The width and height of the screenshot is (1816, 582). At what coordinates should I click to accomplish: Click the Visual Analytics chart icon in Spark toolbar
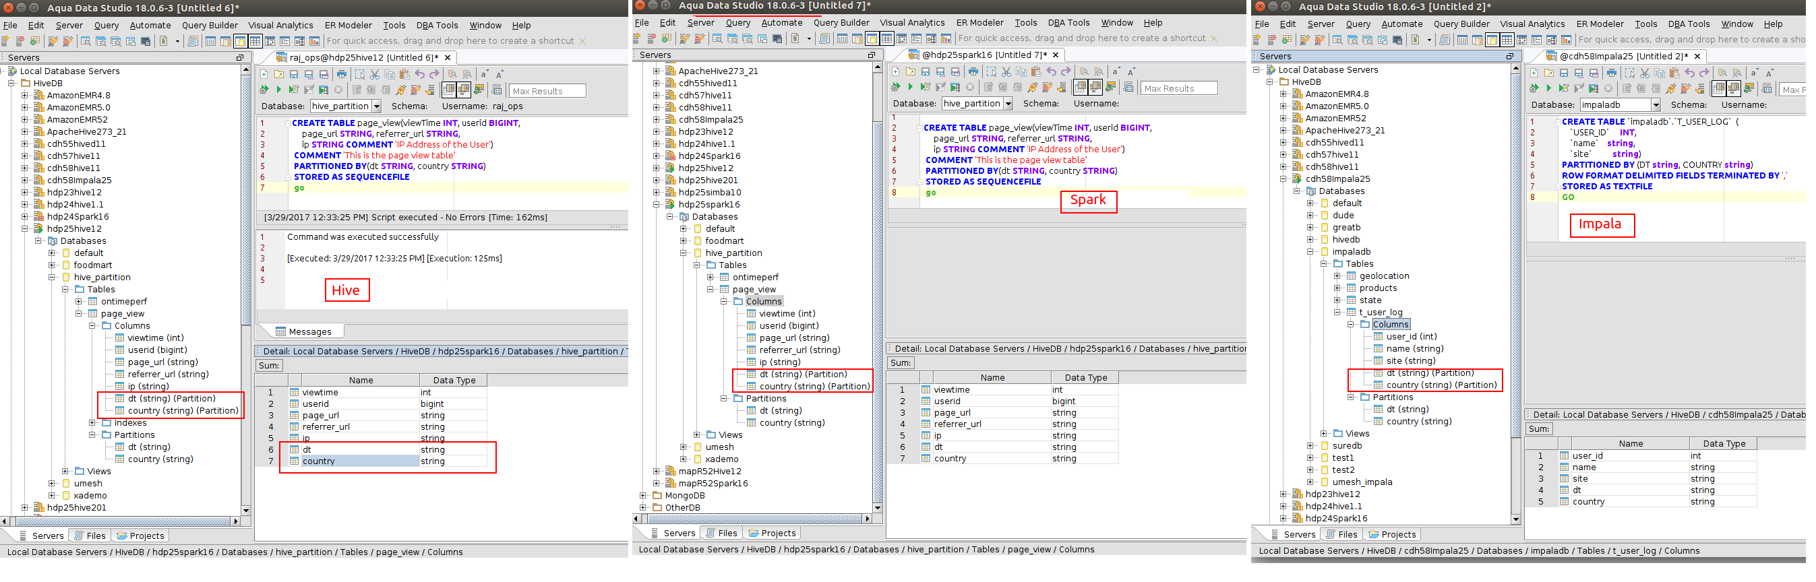(946, 38)
